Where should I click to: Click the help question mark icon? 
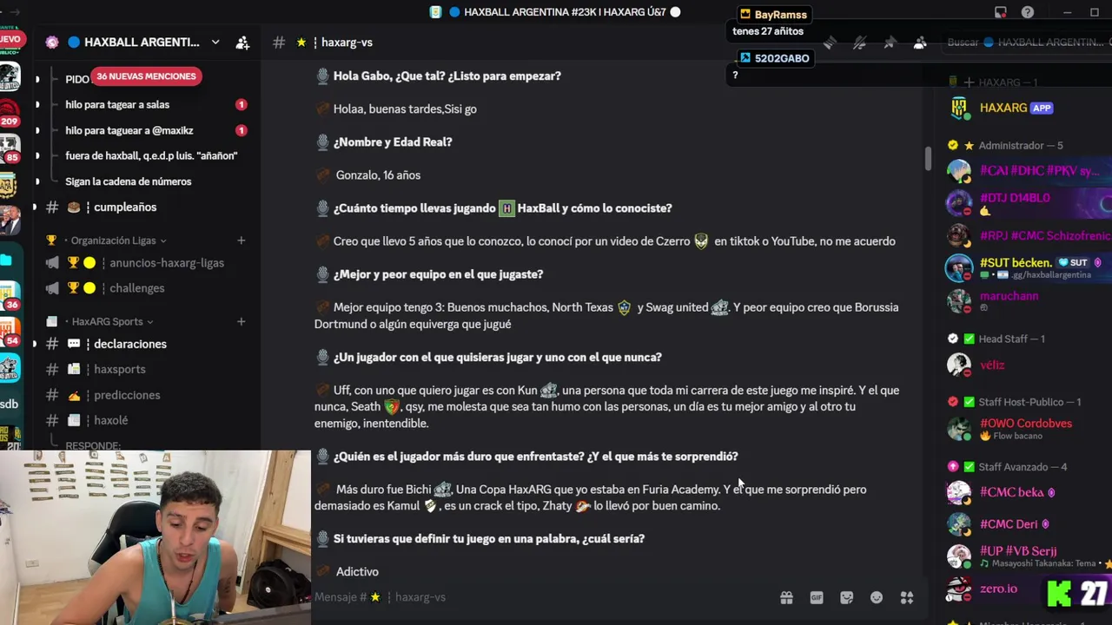(1028, 12)
